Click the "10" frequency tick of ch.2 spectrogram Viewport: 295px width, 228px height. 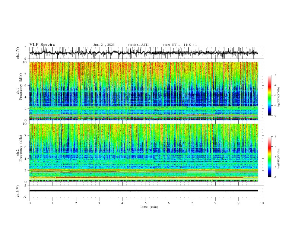[25, 124]
